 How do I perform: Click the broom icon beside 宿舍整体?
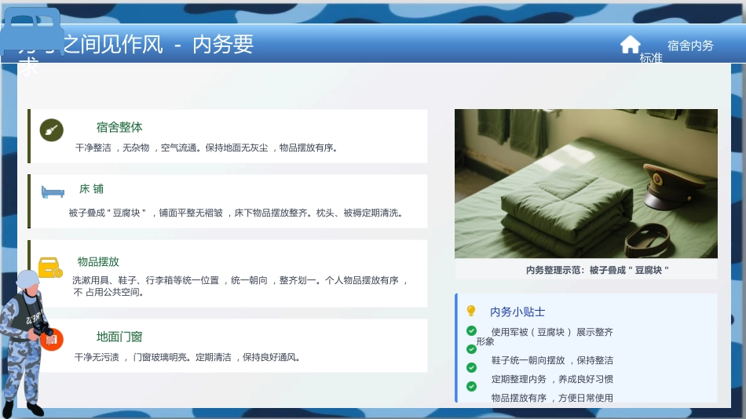51,129
